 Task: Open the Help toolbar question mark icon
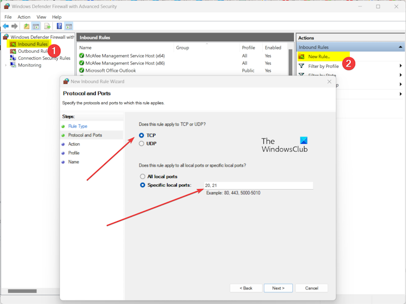pos(59,26)
